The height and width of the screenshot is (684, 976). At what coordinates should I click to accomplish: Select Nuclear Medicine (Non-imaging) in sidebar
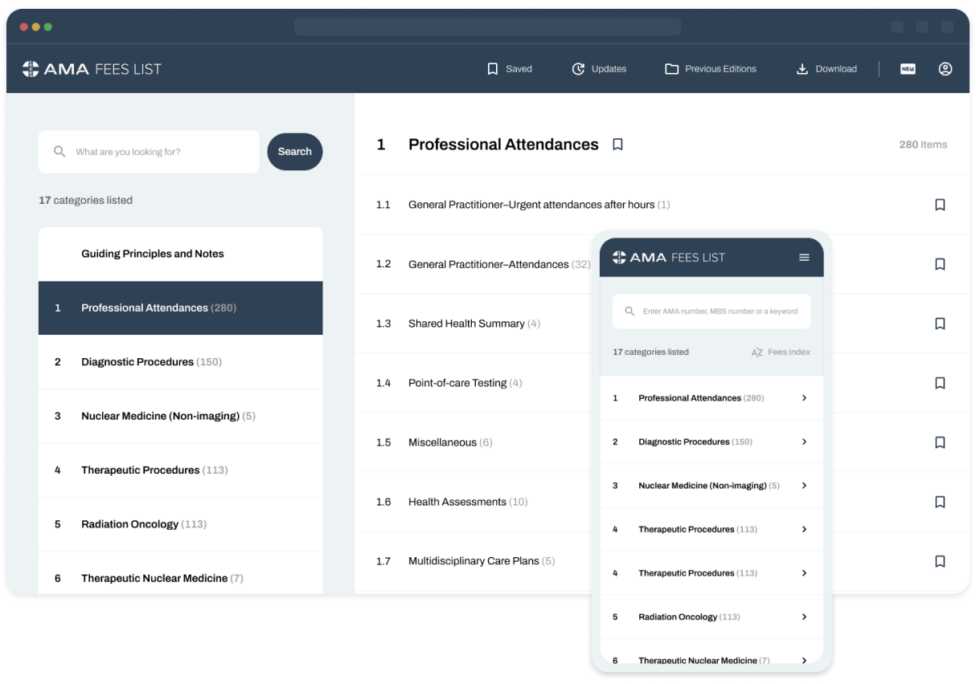tap(160, 416)
